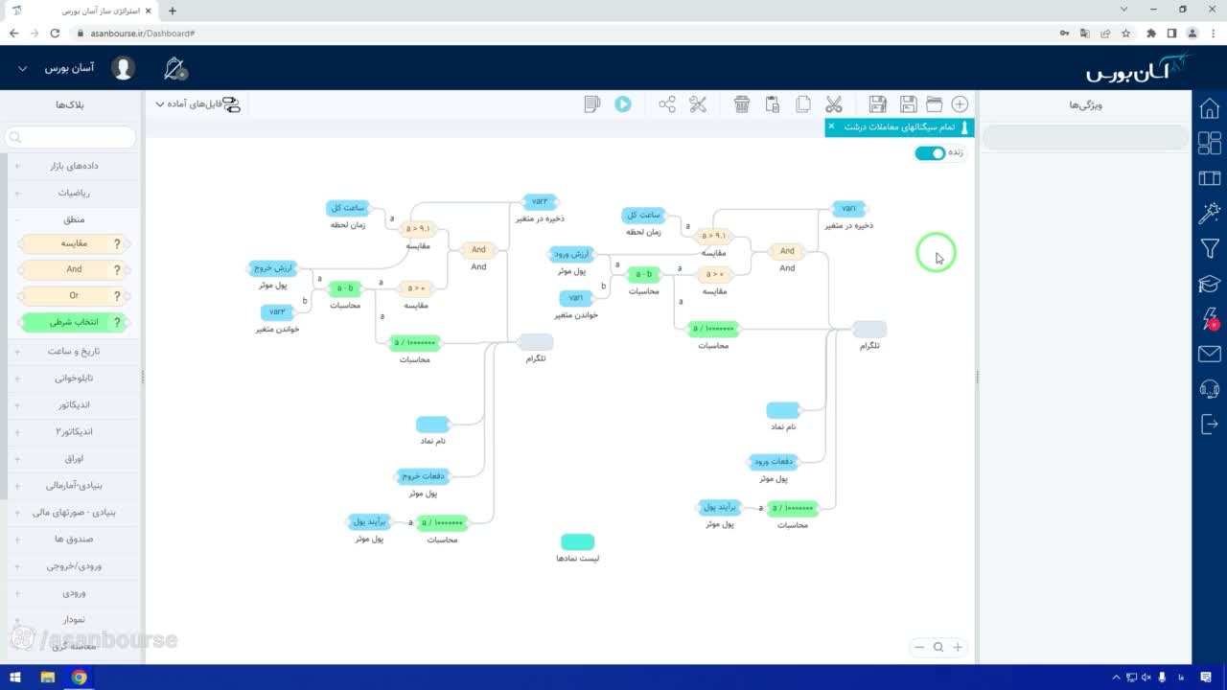Click the share icon in the toolbar

pos(667,104)
